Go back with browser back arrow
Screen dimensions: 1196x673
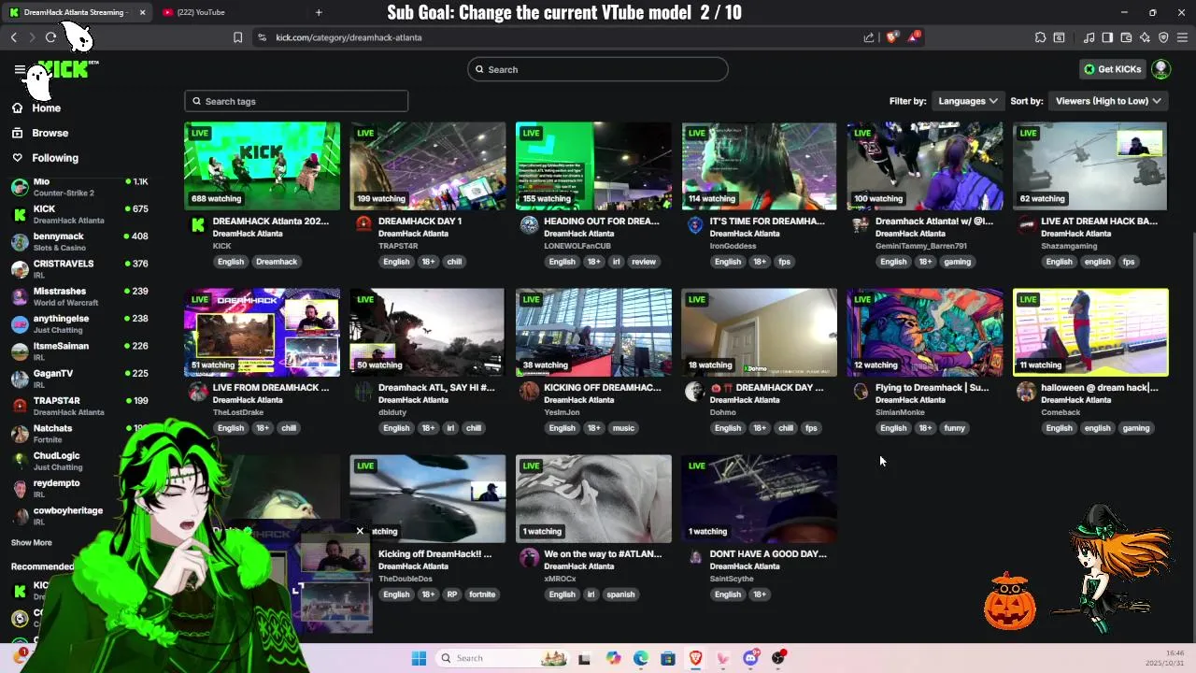pyautogui.click(x=14, y=37)
